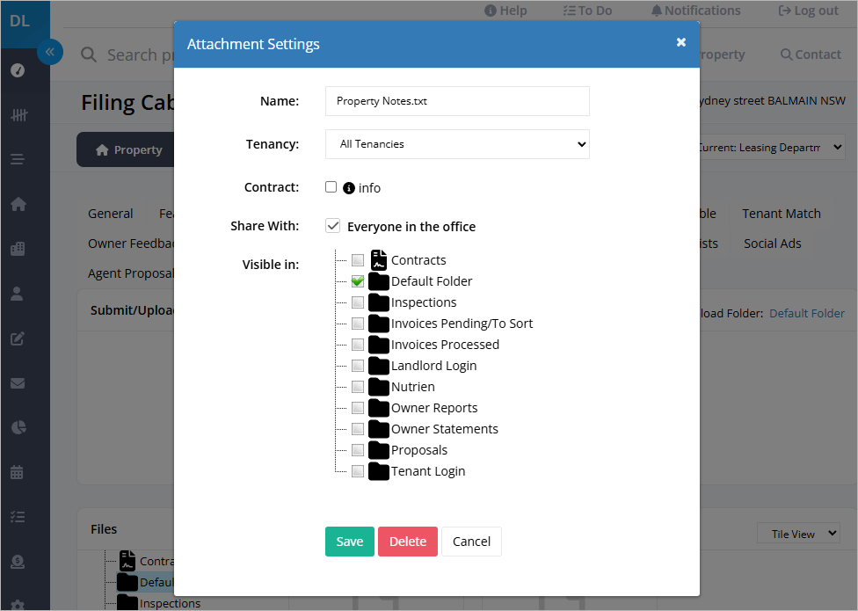Open the pie chart reports sidebar icon
858x611 pixels.
pos(18,427)
